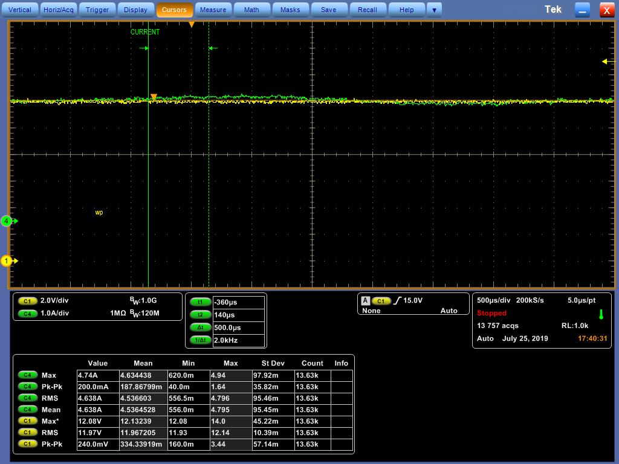619x464 pixels.
Task: Click the channel 1 ground reference marker
Action: (x=7, y=261)
